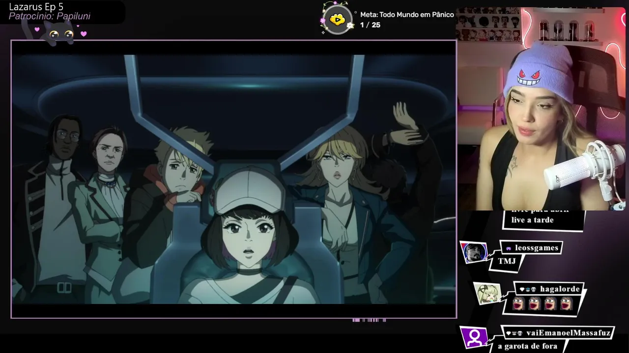Click the badge icons beside hagalorde's name
This screenshot has width=629, height=353.
click(x=528, y=290)
